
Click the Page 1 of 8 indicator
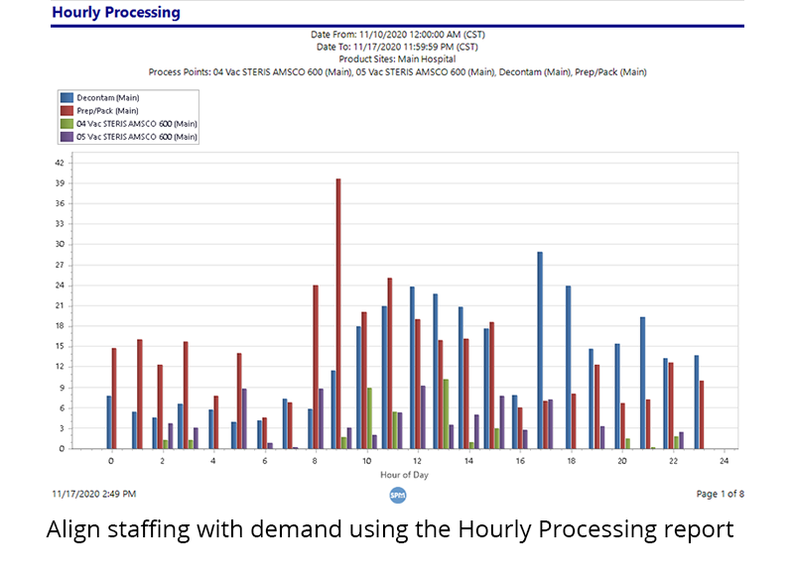tap(721, 494)
